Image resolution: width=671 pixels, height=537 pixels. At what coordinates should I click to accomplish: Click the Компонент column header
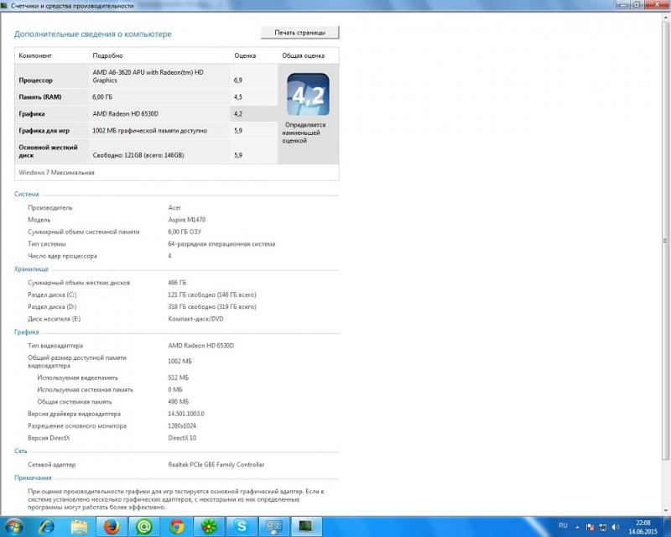click(x=35, y=55)
